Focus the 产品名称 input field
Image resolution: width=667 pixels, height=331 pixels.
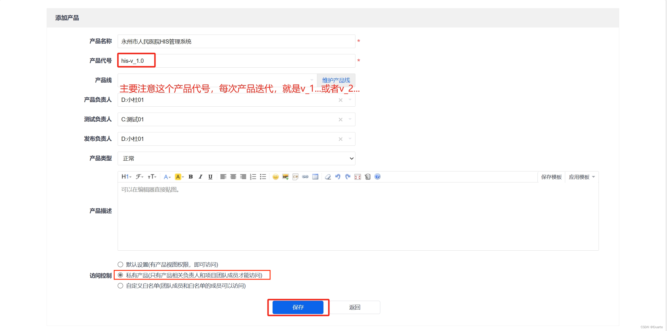pyautogui.click(x=236, y=41)
